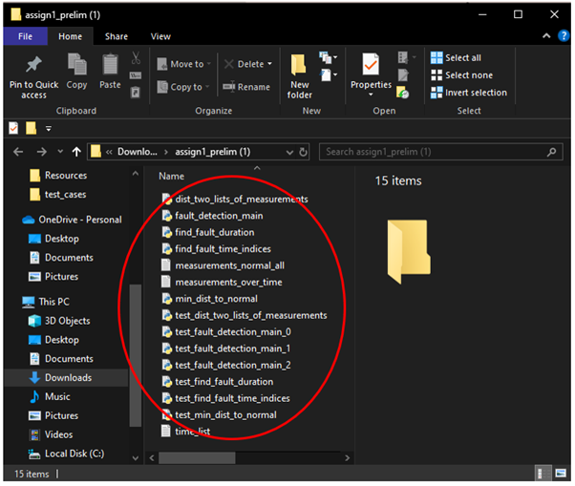Create a New folder
Screen dimensions: 575x486
(299, 76)
